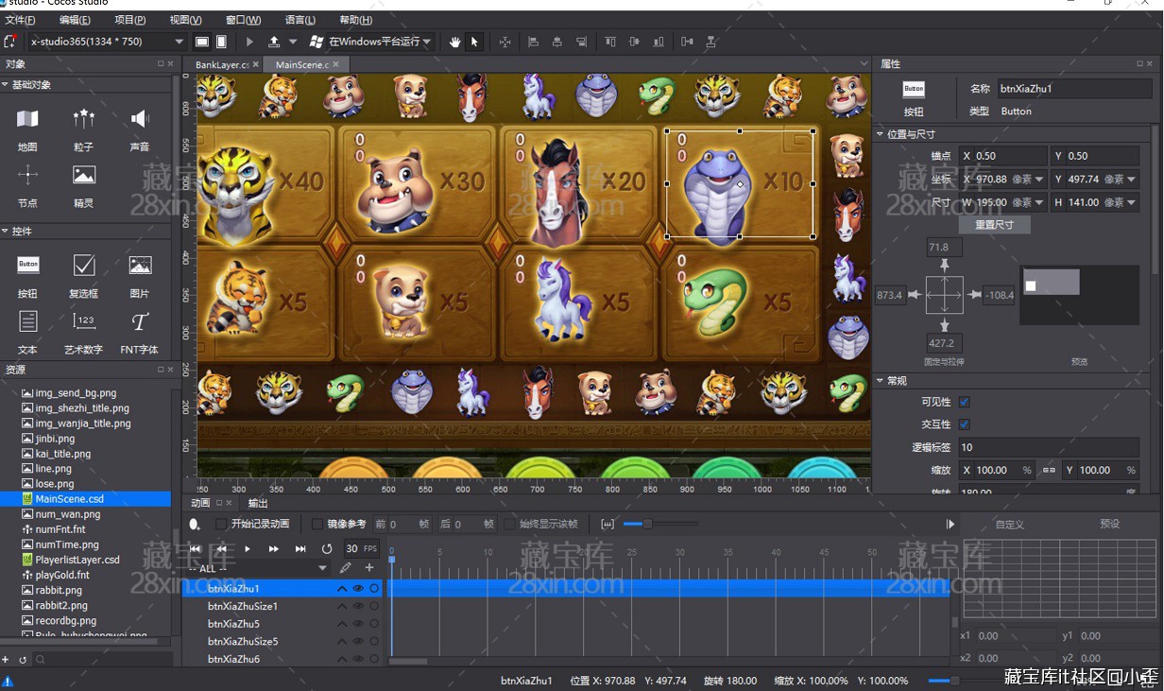Click the sound (声音) object icon
1164x691 pixels.
click(140, 119)
